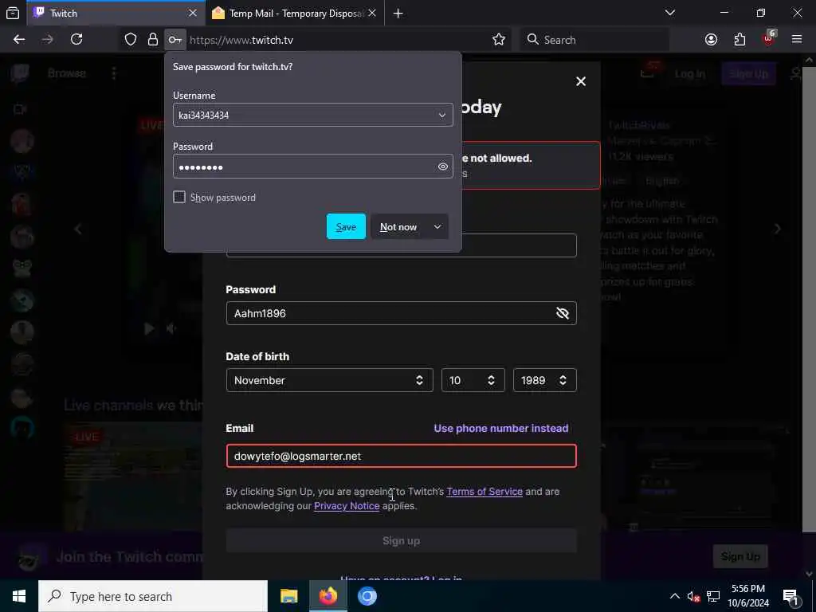Hide the Twitch password with the crossed-eye icon
The image size is (816, 612).
coord(563,313)
